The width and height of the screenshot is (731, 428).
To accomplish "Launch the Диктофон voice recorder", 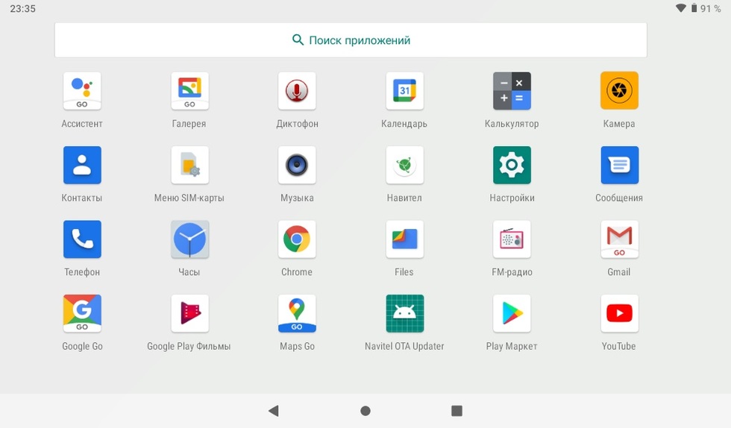I will [x=297, y=91].
